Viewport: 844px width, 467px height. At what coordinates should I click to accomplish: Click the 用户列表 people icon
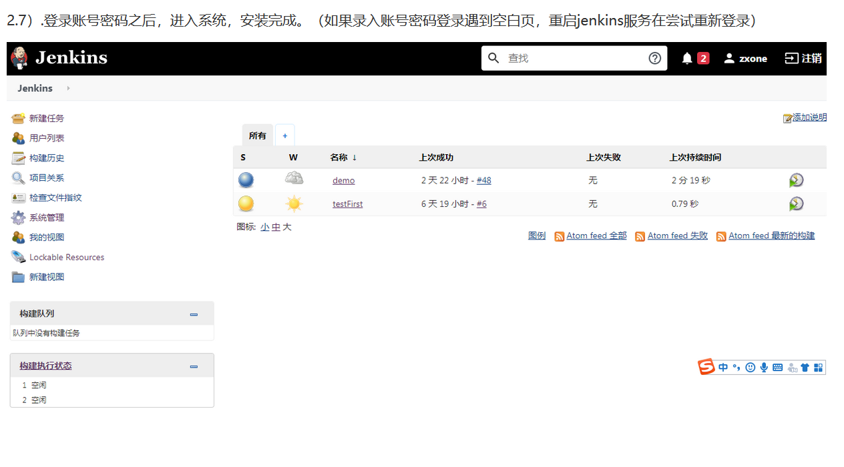(x=18, y=138)
